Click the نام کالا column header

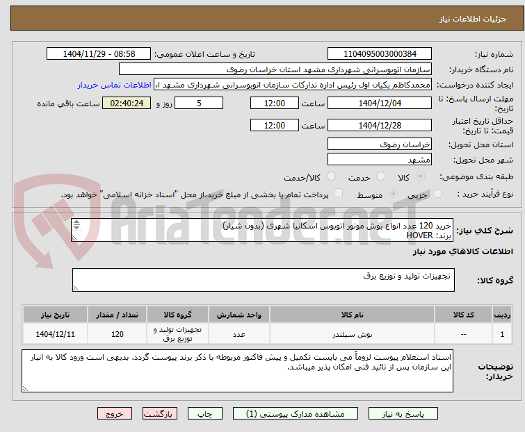tap(353, 315)
